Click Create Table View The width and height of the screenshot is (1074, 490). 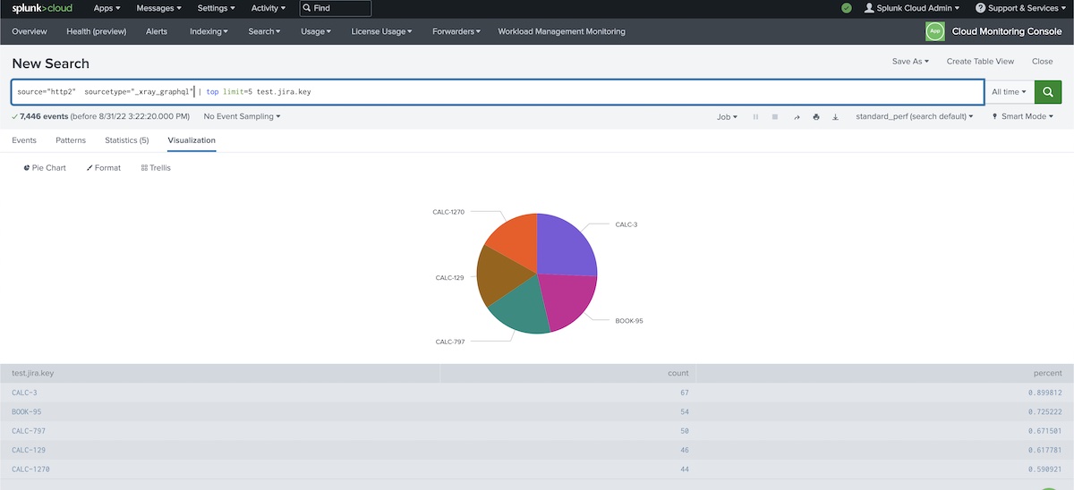point(980,62)
